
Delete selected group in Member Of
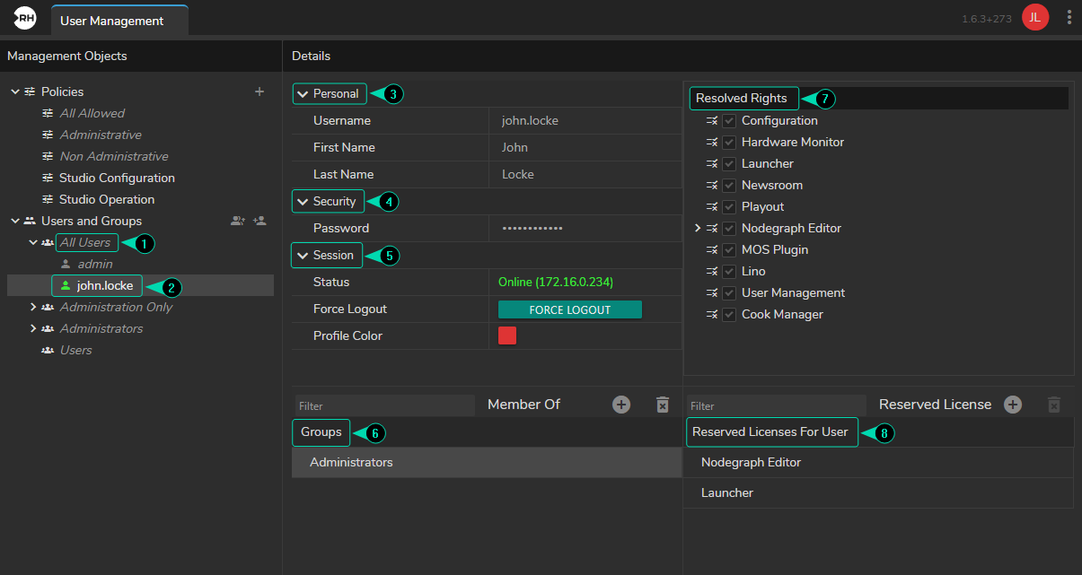click(663, 405)
